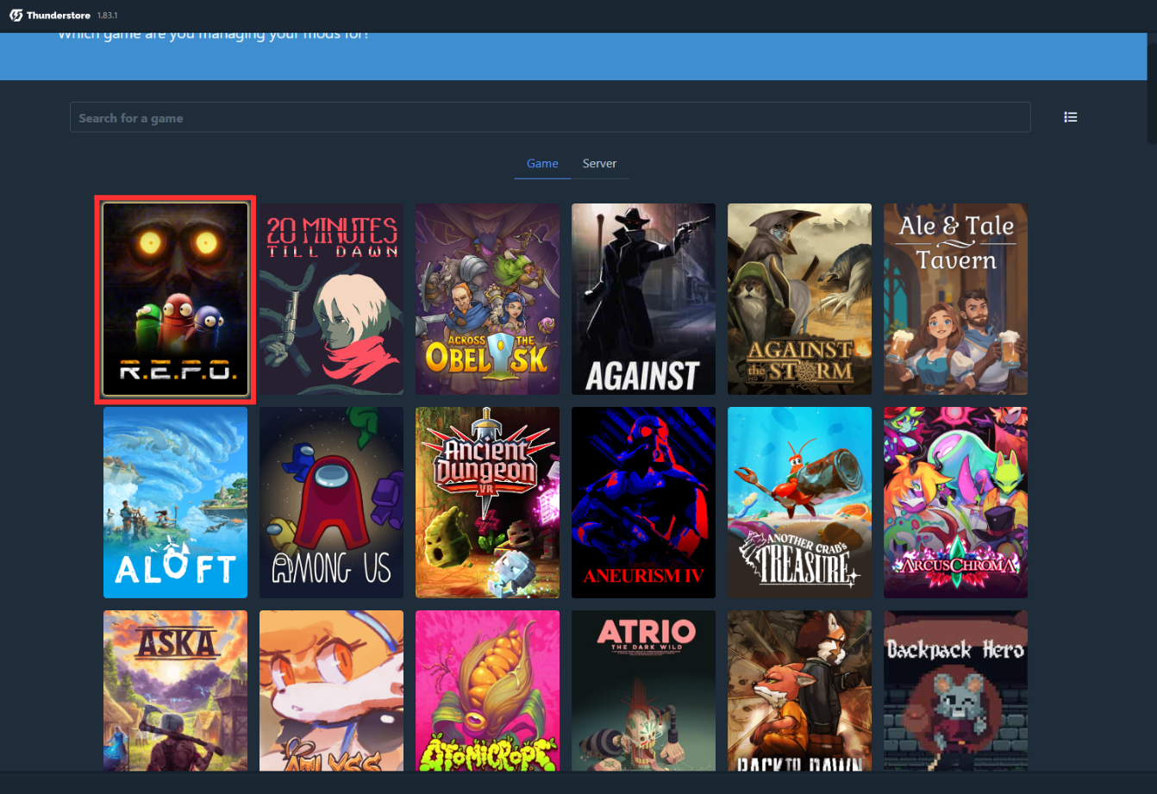This screenshot has height=794, width=1157.
Task: Toggle the list view icon beside search
Action: (1071, 117)
